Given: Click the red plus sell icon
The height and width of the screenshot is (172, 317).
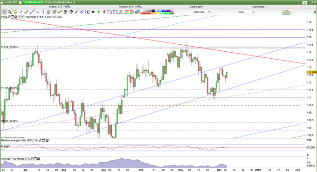Looking at the screenshot, I should [19, 17].
